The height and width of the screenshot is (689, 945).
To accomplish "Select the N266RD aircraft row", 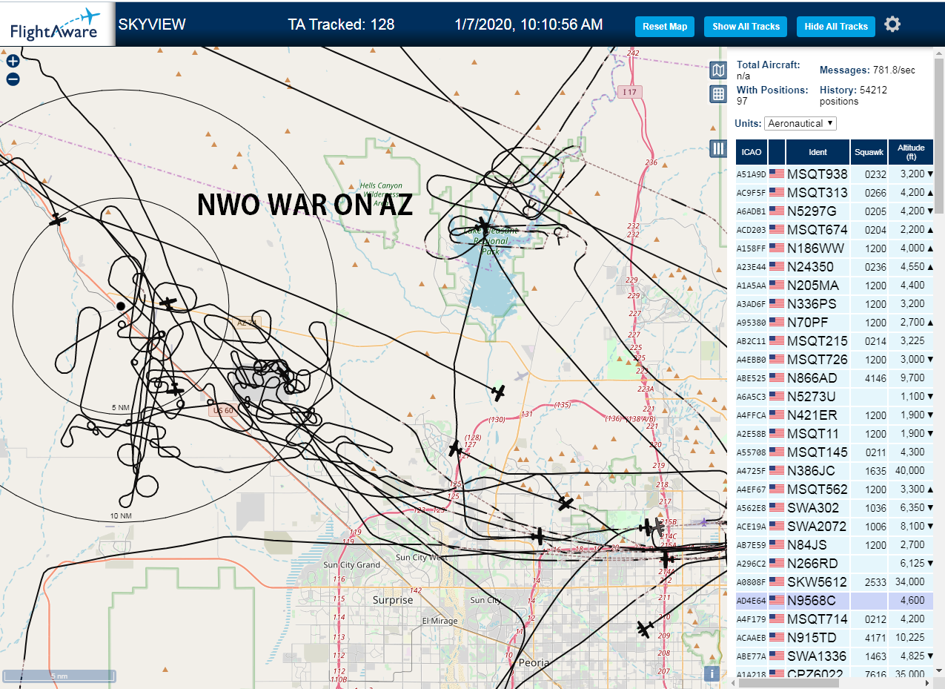I will click(835, 564).
